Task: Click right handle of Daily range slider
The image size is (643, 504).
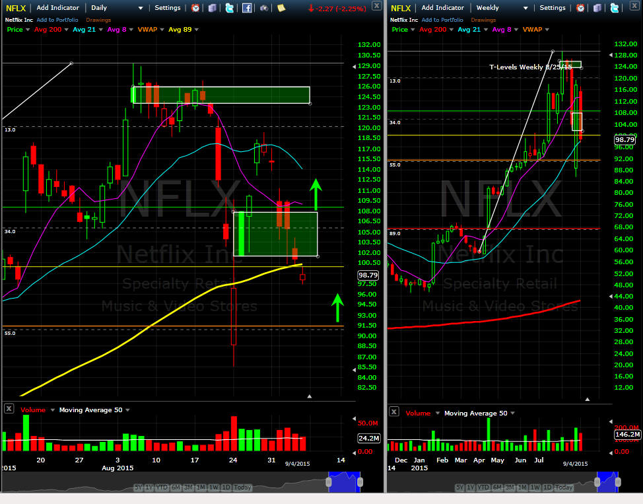Action: click(x=360, y=482)
